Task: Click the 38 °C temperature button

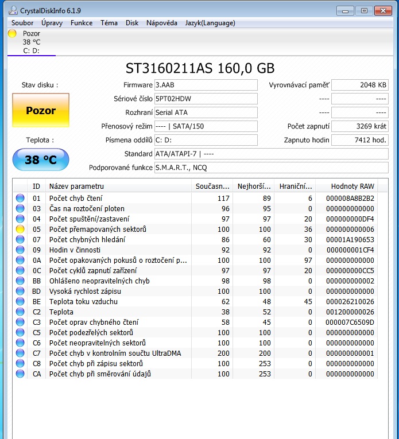Action: pyautogui.click(x=41, y=160)
